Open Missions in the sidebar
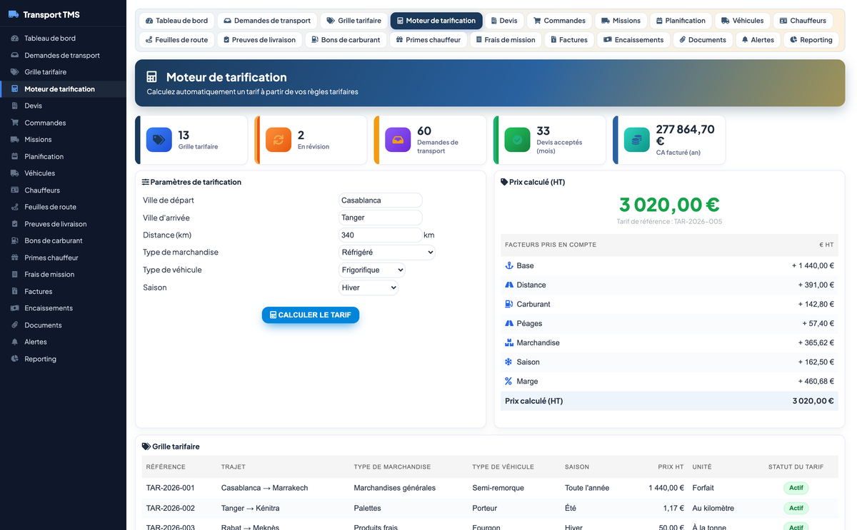The image size is (857, 530). pos(63,140)
